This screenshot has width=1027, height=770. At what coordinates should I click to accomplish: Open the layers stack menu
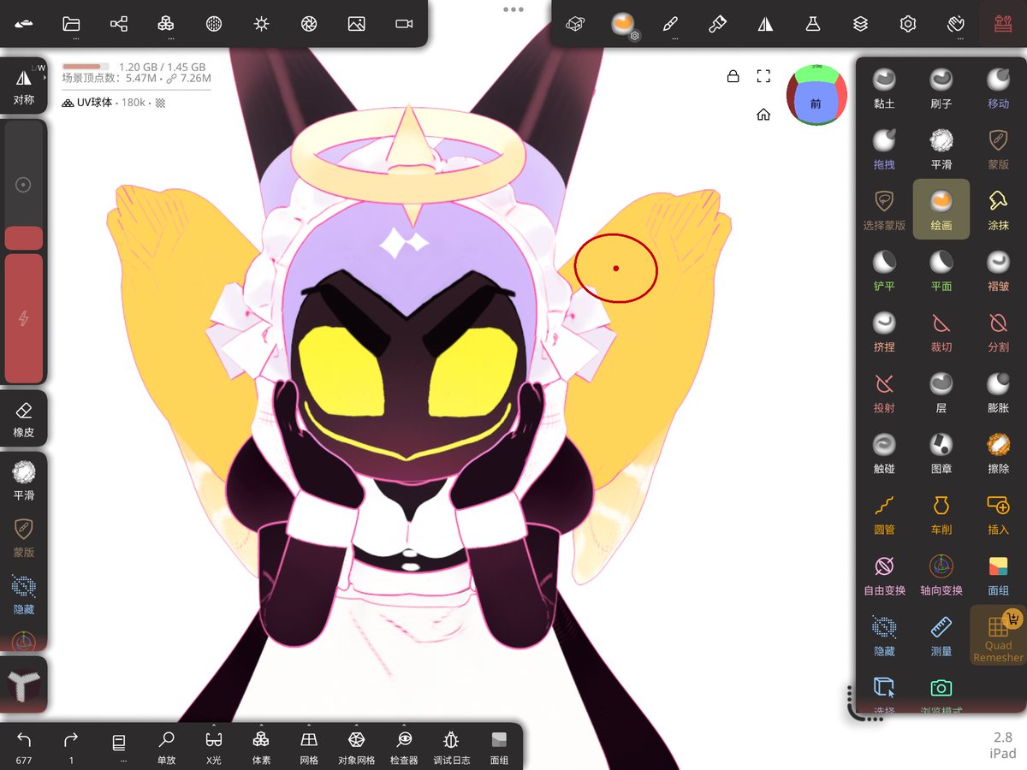[861, 24]
